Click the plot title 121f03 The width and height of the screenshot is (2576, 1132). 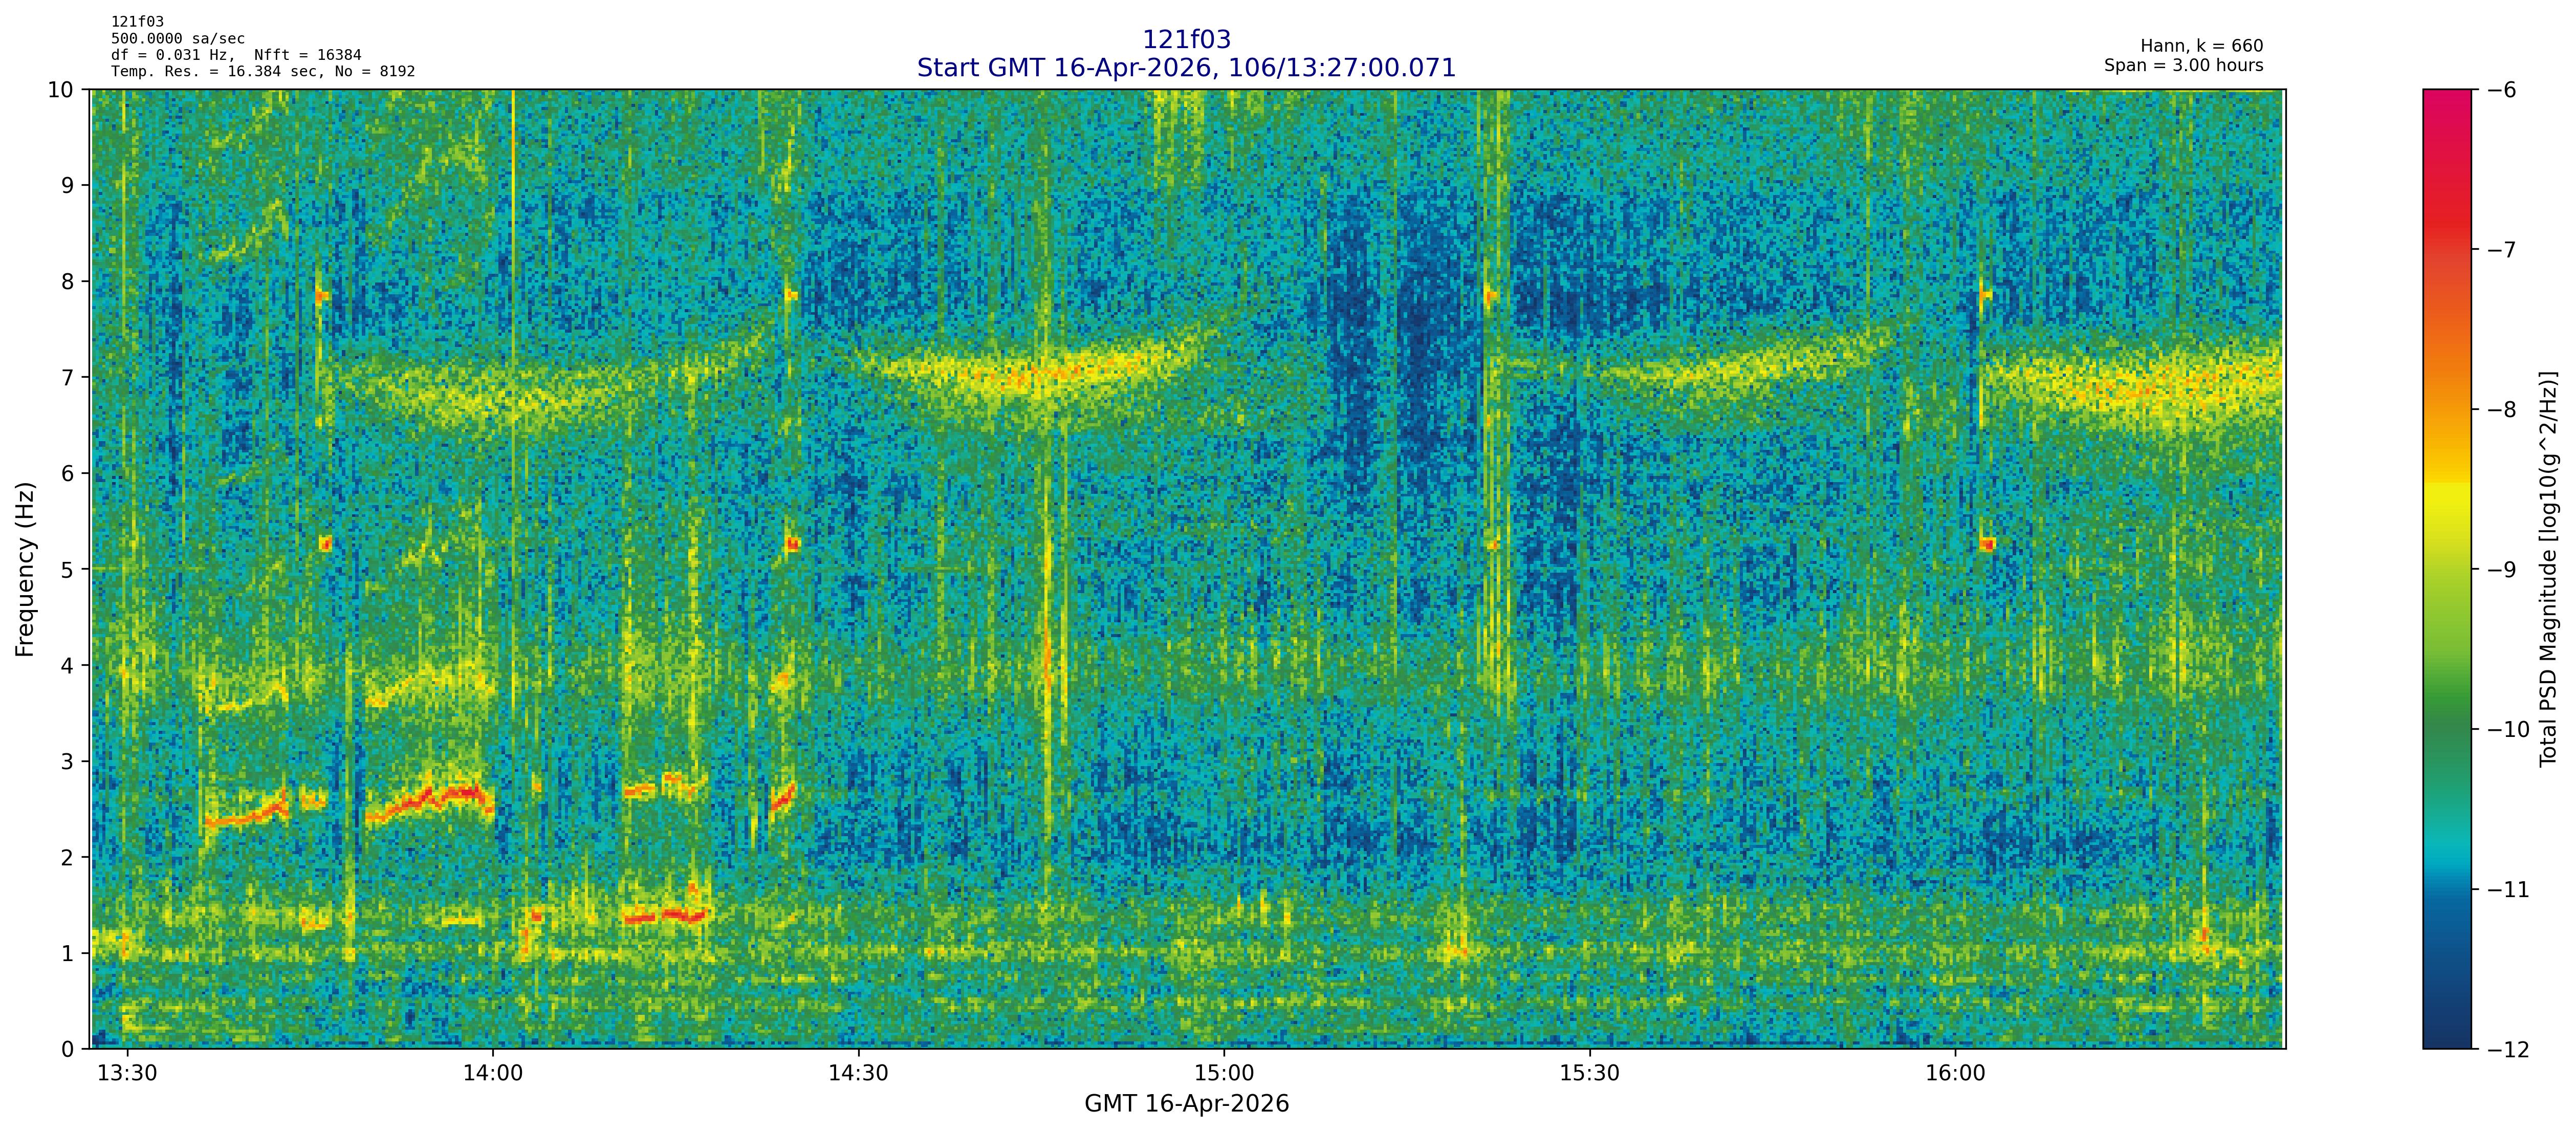click(1186, 39)
